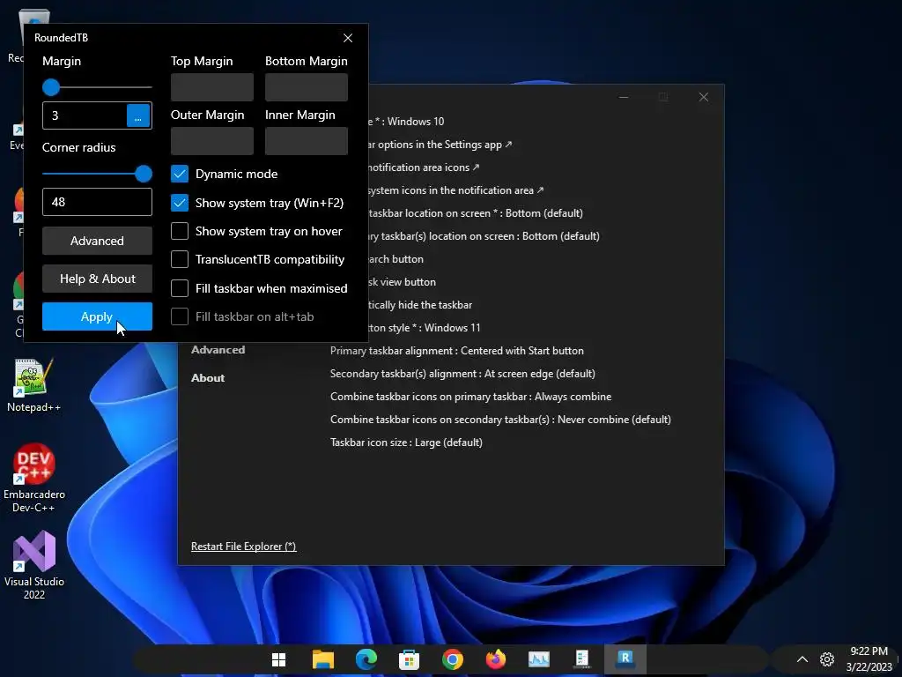The height and width of the screenshot is (677, 902).
Task: Click the Bottom Margin field
Action: coord(306,87)
